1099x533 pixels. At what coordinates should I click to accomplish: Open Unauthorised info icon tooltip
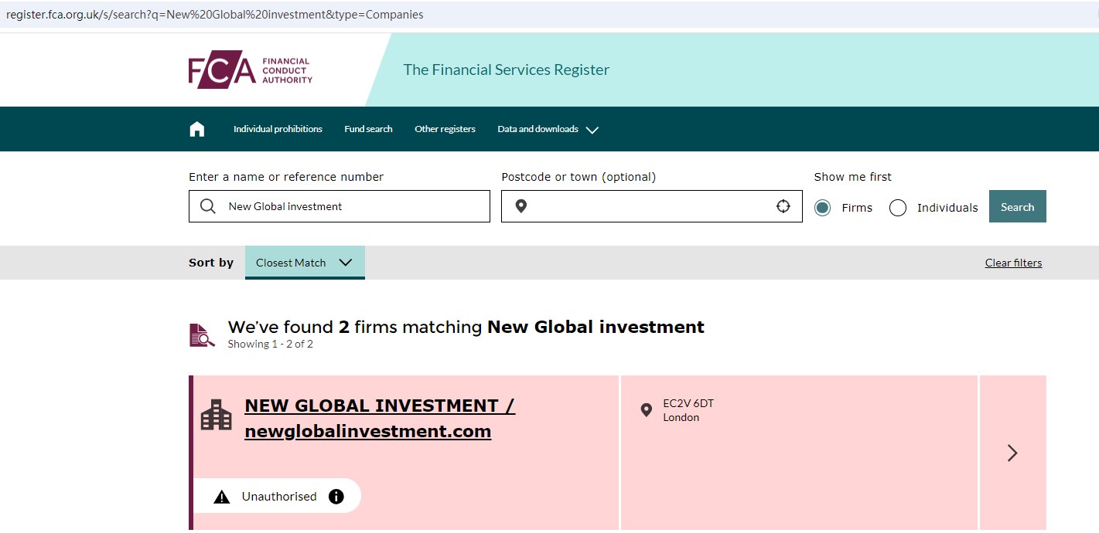pos(336,496)
